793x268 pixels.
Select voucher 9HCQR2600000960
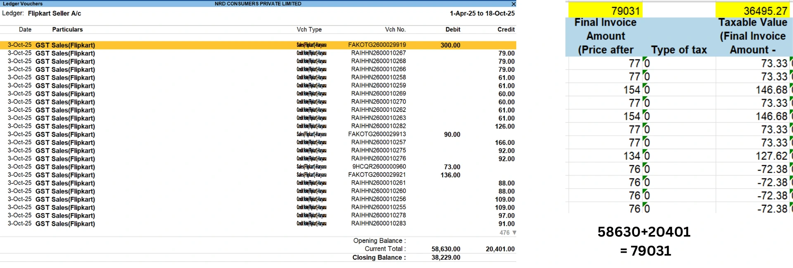click(258, 167)
